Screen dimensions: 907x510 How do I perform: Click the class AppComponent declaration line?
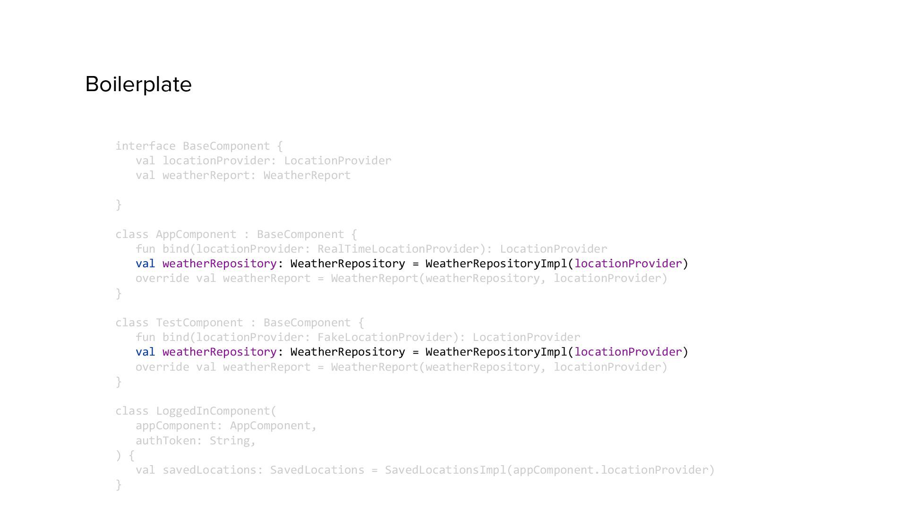point(236,234)
